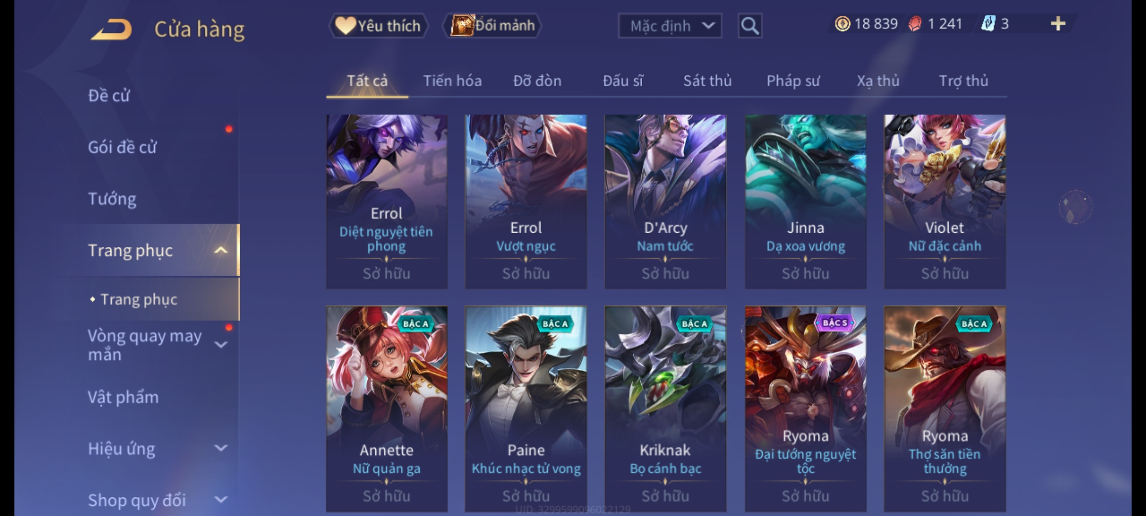Open Violet Nữ đặc cảnh skin card

pos(944,201)
